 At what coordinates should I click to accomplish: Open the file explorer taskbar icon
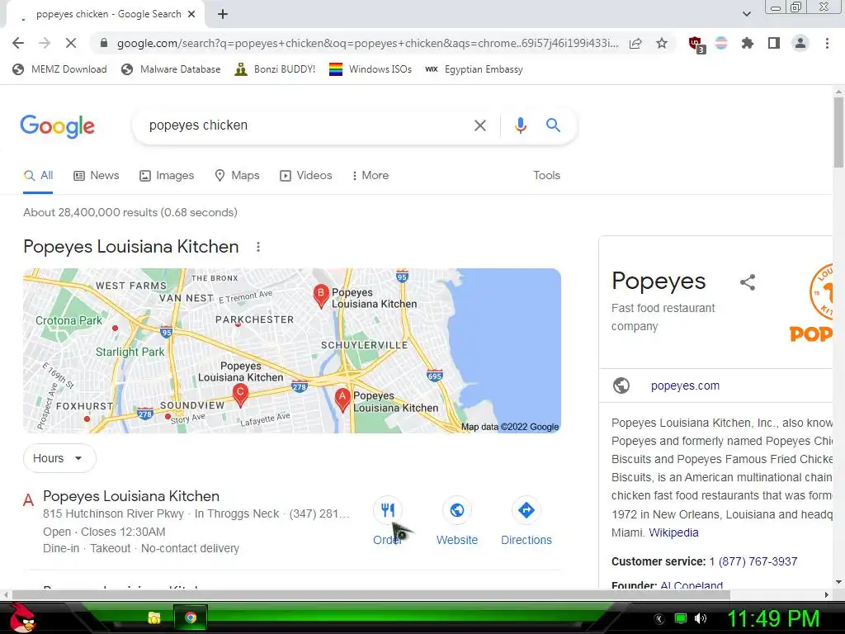pos(154,617)
